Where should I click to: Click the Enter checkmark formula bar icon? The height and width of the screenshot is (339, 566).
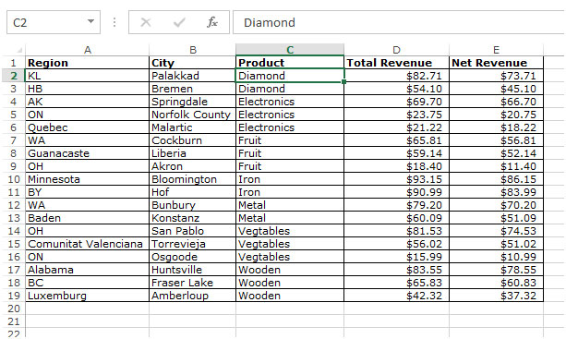click(x=179, y=22)
